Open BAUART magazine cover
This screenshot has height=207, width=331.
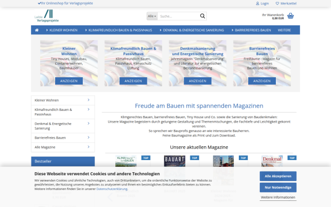174,161
